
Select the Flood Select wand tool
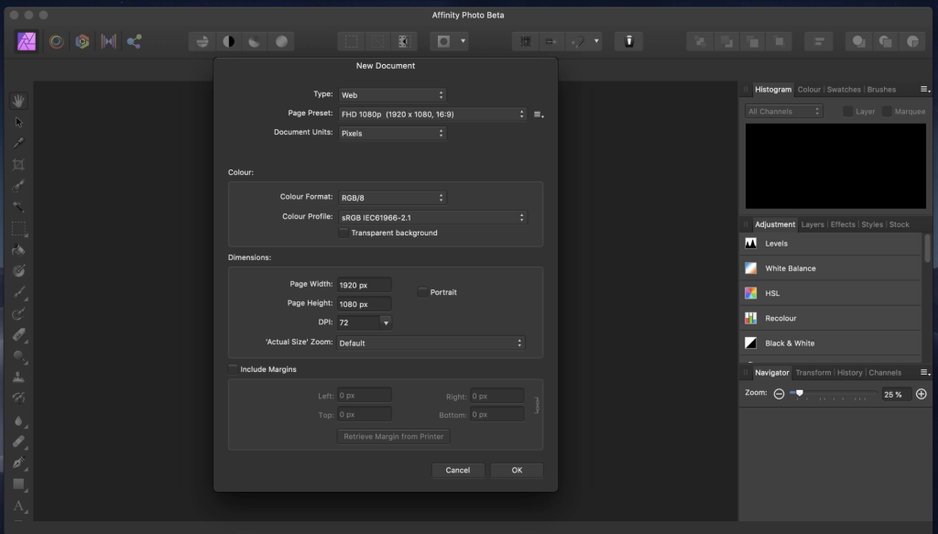pyautogui.click(x=18, y=208)
